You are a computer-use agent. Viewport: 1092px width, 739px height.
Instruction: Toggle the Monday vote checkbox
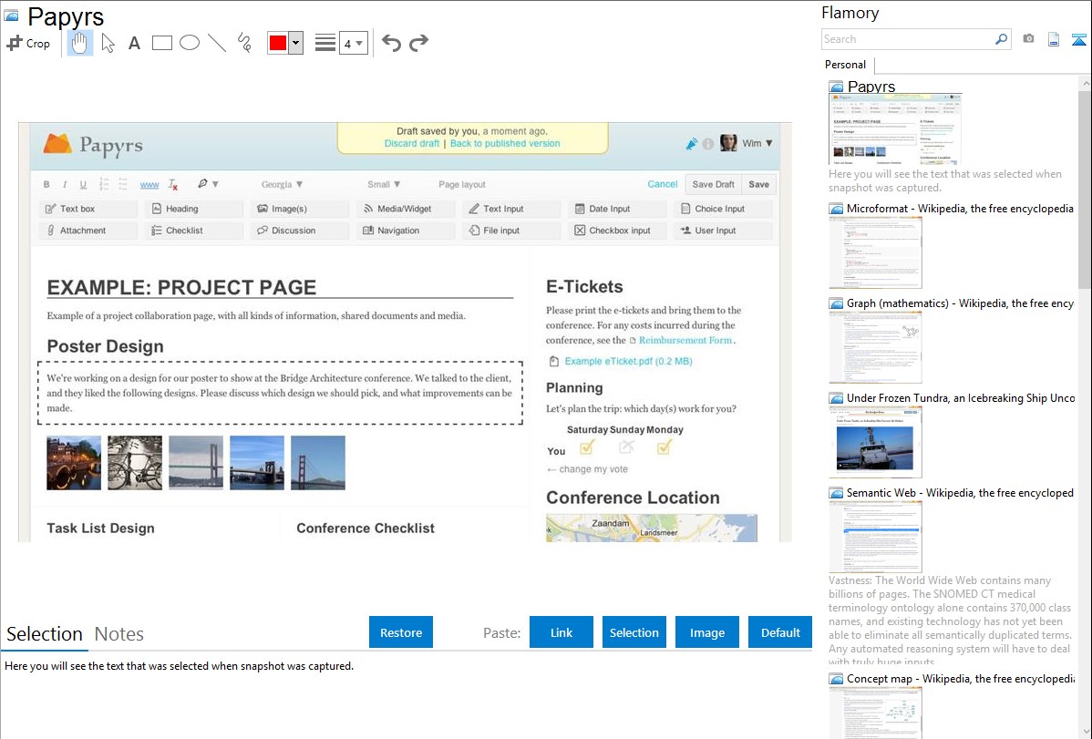pos(664,447)
